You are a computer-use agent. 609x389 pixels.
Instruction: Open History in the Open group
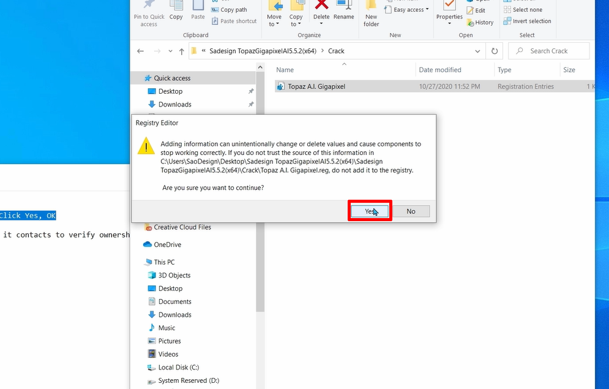click(x=480, y=23)
